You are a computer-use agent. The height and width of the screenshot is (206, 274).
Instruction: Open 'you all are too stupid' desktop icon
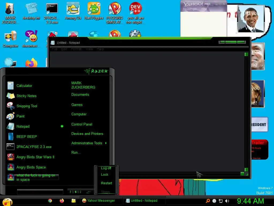tap(135, 13)
